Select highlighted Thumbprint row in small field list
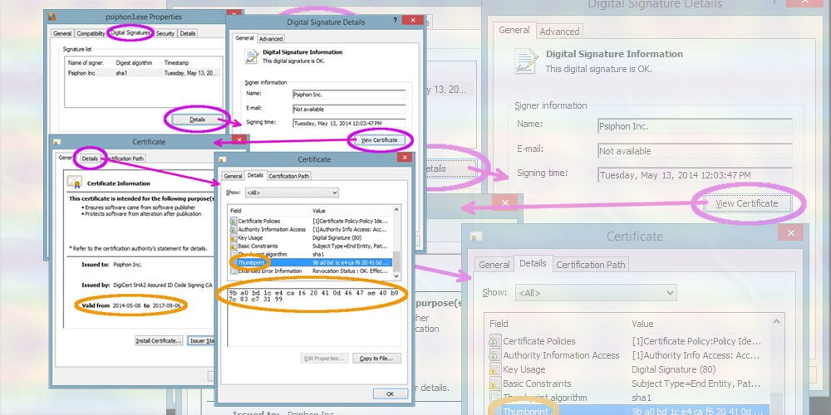 (x=311, y=262)
